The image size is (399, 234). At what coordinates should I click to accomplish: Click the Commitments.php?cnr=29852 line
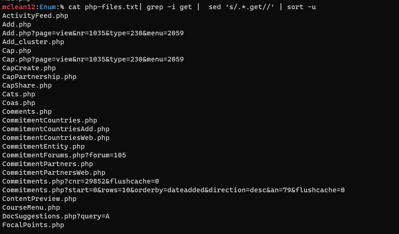[81, 182]
